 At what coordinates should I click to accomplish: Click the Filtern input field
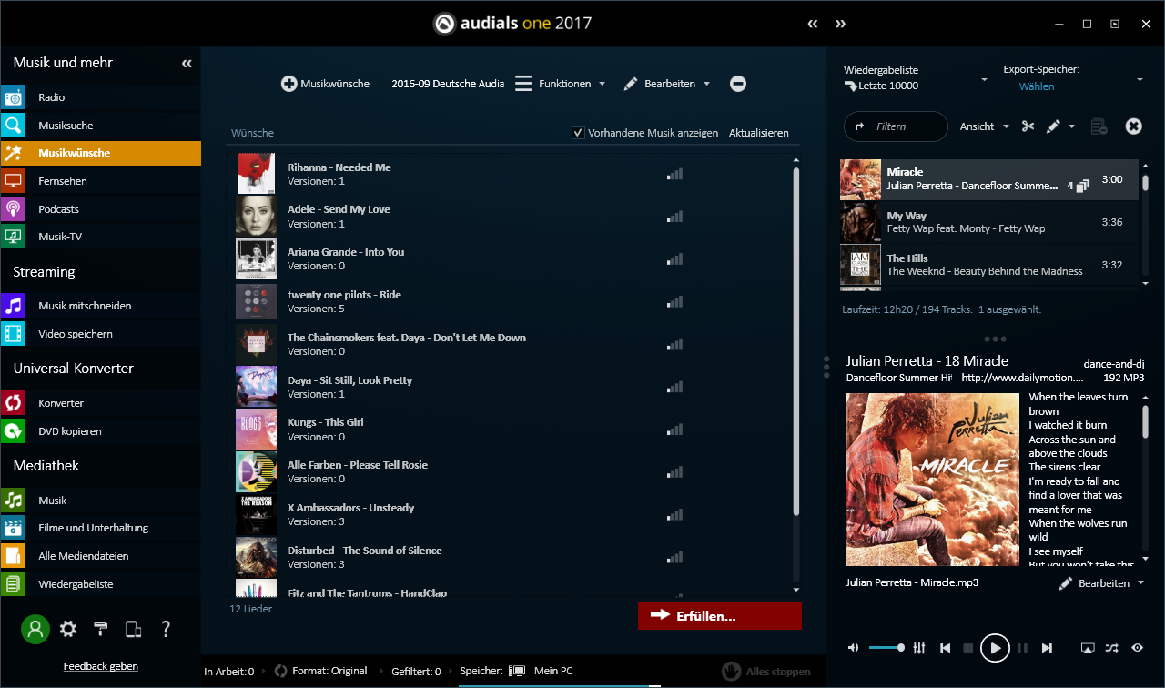pos(895,126)
